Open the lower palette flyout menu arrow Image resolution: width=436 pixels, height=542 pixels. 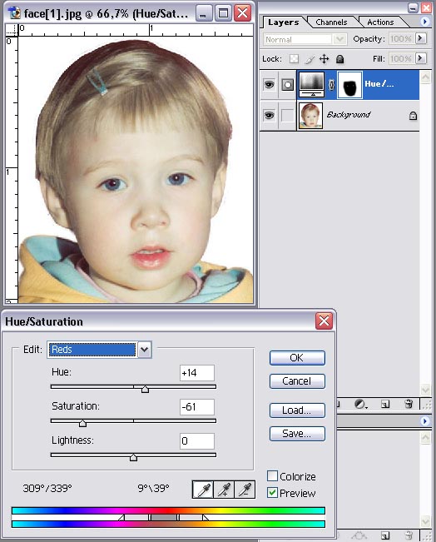425,420
